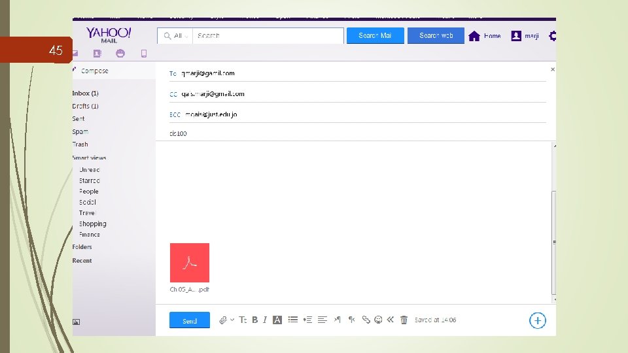
Task: Click the Search web button
Action: click(x=436, y=35)
